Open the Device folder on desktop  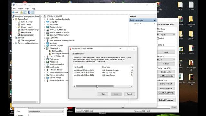(191, 50)
